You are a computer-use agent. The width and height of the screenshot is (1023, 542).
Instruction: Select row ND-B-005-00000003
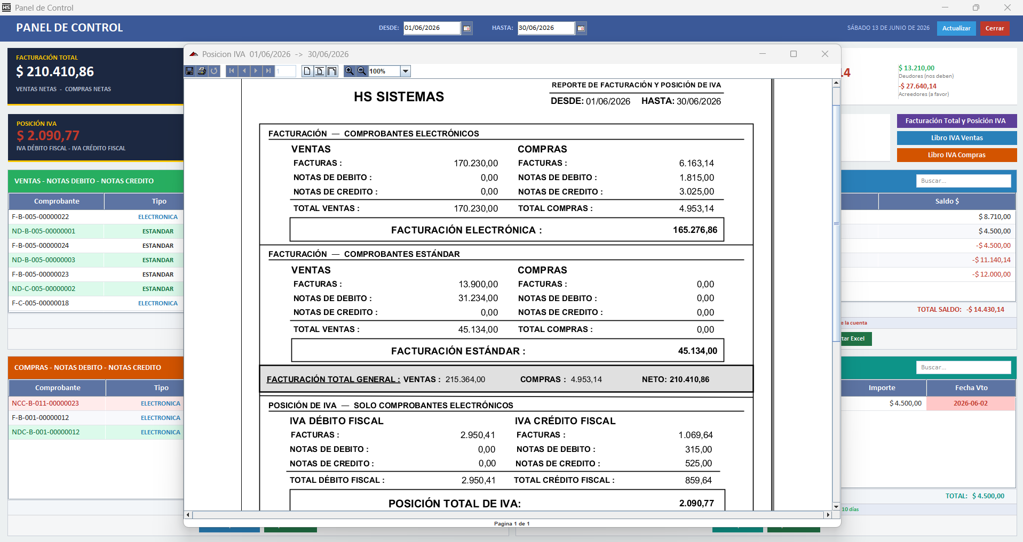pyautogui.click(x=96, y=260)
